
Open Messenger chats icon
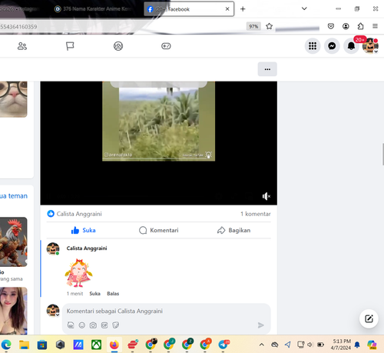click(x=332, y=46)
